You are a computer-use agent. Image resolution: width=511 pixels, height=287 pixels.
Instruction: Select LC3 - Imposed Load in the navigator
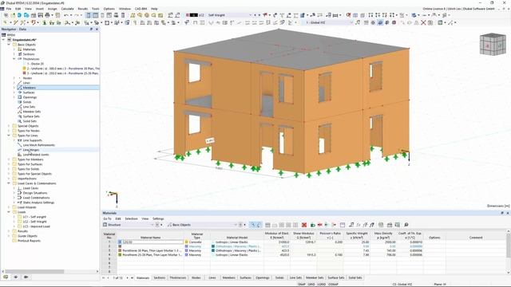pyautogui.click(x=36, y=226)
